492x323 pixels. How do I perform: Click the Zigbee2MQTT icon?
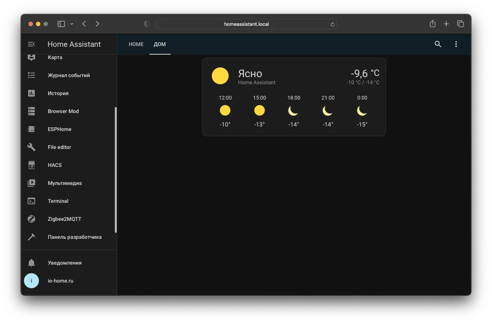(x=31, y=219)
